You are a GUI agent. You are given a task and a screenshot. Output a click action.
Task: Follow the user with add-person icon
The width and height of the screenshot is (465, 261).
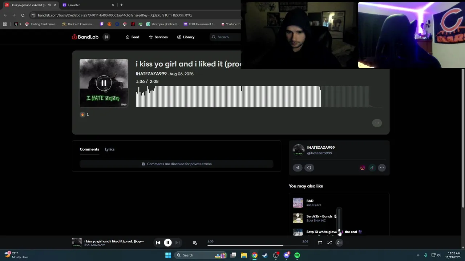[298, 167]
